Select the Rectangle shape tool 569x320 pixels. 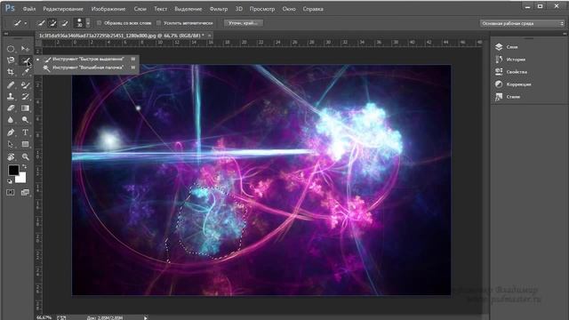[x=25, y=144]
